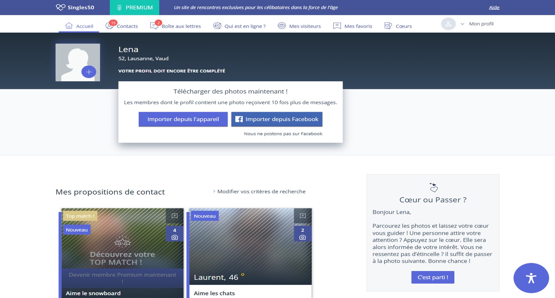This screenshot has height=298, width=555.
Task: Click the Boîte aux lettres message icon
Action: click(x=154, y=26)
